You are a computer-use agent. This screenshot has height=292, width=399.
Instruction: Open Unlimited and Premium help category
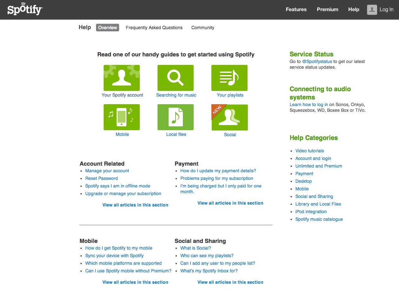click(319, 166)
